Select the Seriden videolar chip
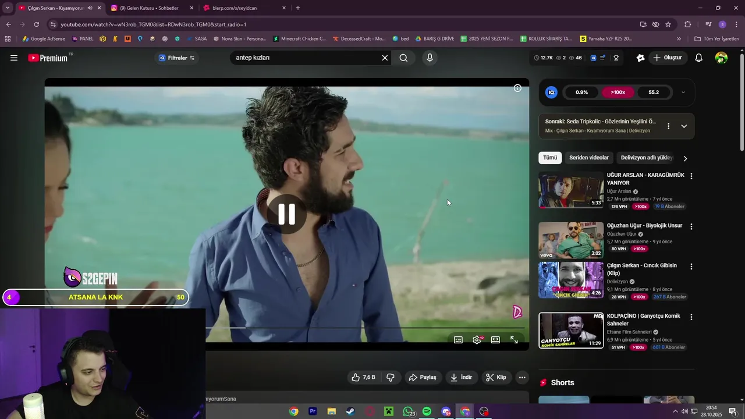Viewport: 745px width, 419px height. (x=589, y=158)
